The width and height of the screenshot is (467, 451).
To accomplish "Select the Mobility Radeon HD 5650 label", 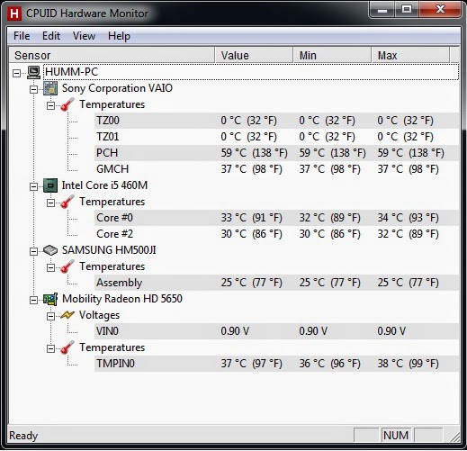I will (x=122, y=299).
